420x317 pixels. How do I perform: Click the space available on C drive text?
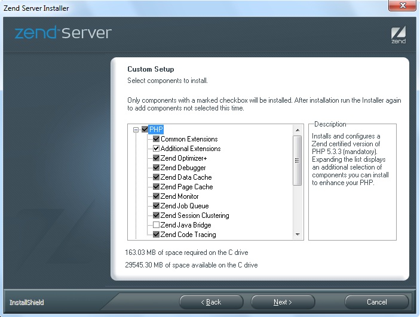coord(191,265)
